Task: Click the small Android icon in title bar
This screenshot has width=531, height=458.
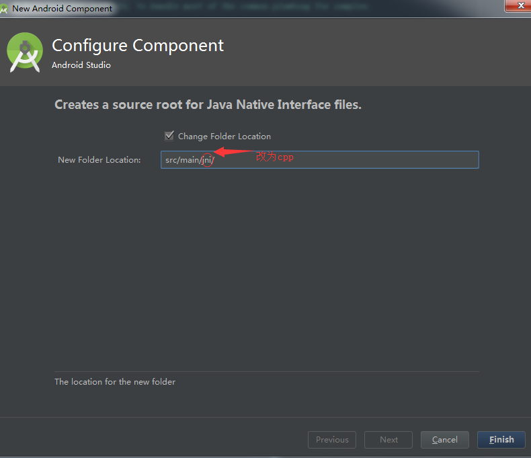Action: point(5,9)
